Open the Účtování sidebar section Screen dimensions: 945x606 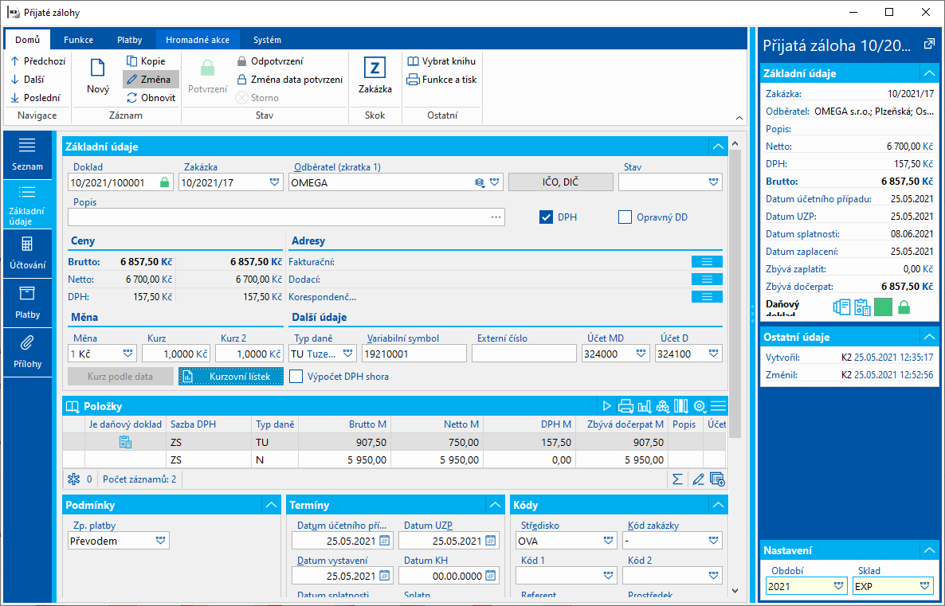pos(27,253)
